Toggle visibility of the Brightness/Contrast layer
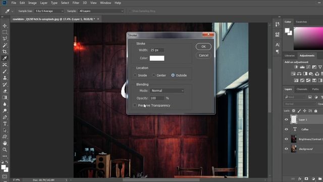Image resolution: width=323 pixels, height=182 pixels. [x=286, y=139]
